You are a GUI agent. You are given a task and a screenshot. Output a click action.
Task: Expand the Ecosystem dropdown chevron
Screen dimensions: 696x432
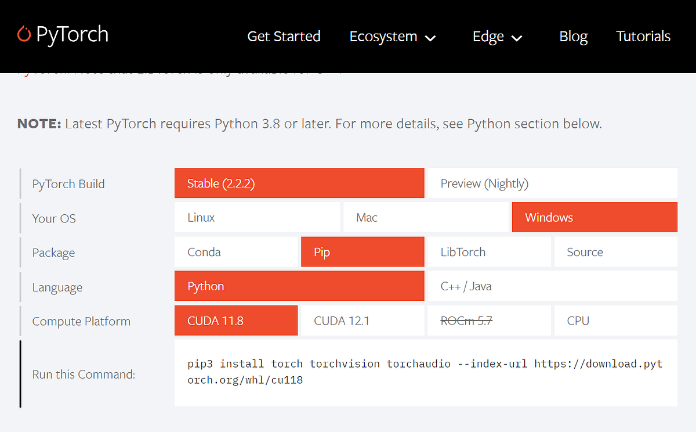click(430, 38)
